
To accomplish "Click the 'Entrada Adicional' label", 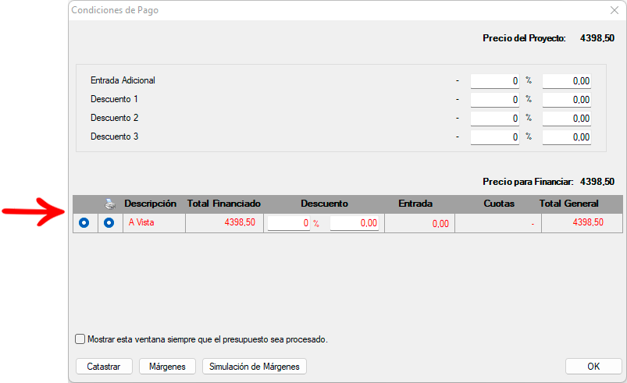I will click(123, 80).
